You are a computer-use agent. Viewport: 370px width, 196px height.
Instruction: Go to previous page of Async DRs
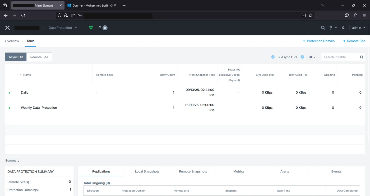pos(273,57)
